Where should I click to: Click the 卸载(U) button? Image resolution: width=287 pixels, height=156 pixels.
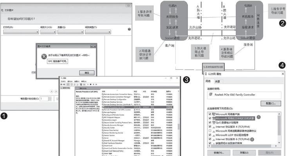(244, 152)
